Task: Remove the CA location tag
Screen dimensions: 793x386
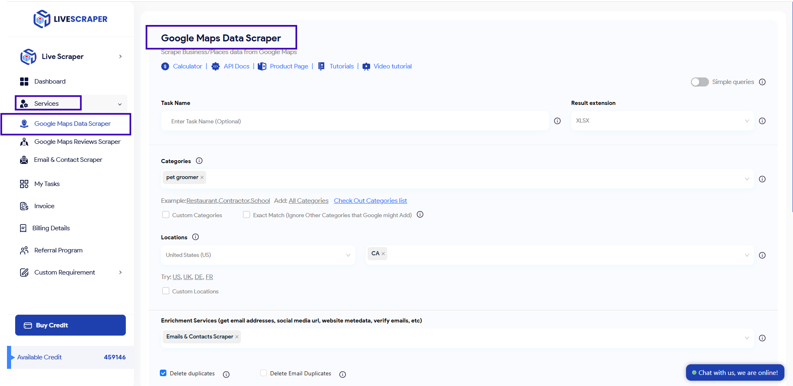Action: 383,254
